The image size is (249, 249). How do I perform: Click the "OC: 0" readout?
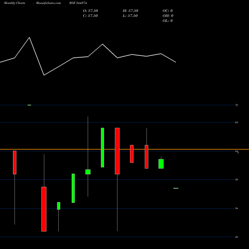point(168,10)
